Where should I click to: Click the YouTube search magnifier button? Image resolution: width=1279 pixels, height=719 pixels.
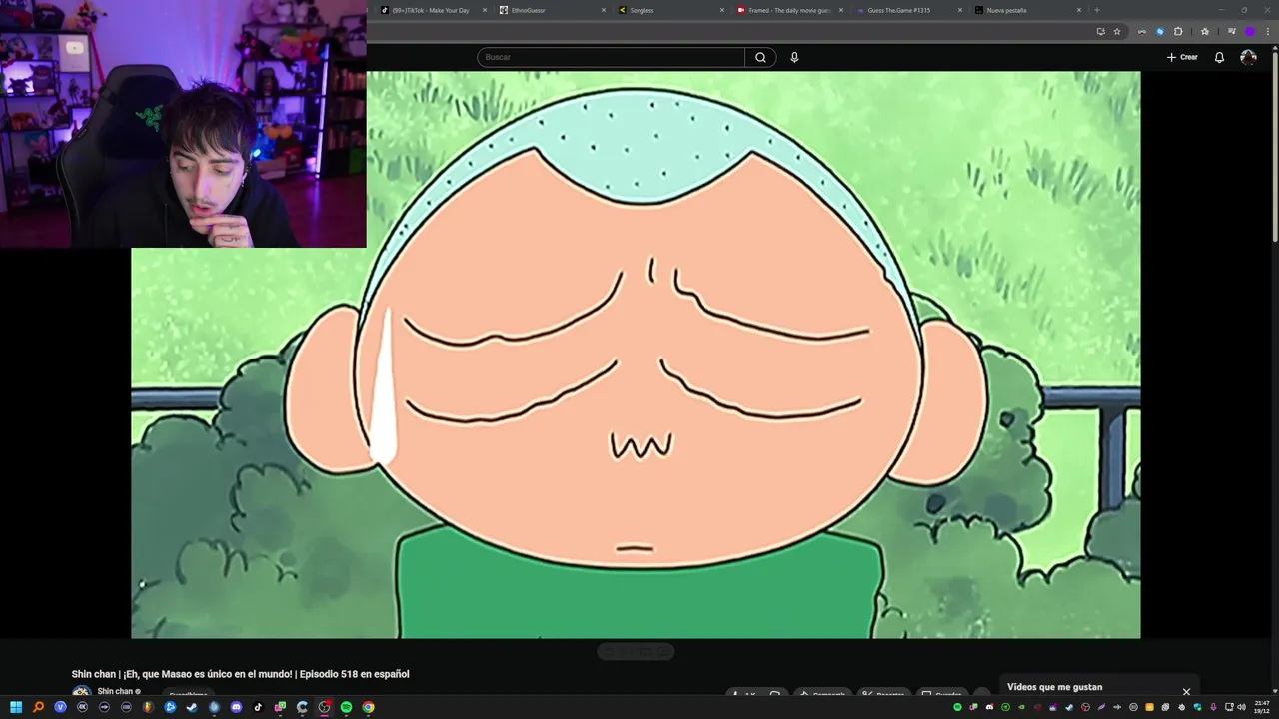point(760,57)
